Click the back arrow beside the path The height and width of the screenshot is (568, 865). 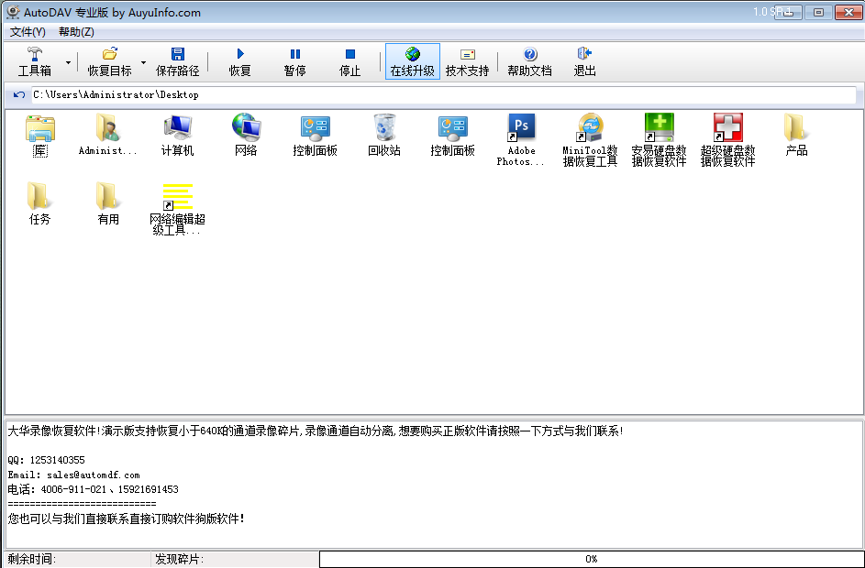(x=19, y=95)
